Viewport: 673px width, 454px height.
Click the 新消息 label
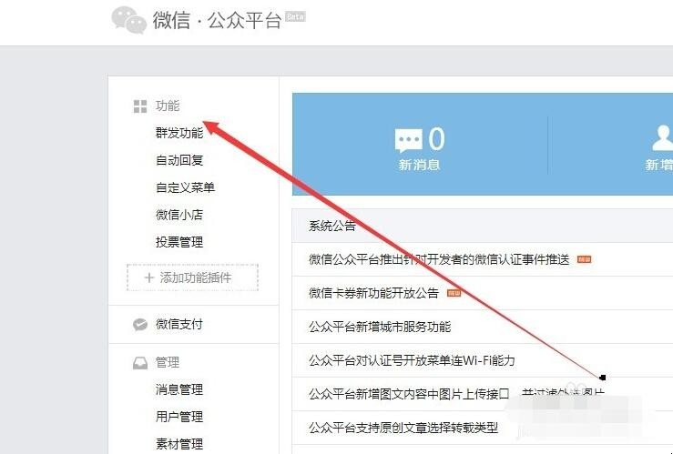coord(419,165)
